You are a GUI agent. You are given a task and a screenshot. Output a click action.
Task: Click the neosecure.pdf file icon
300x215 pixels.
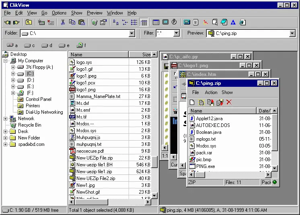pyautogui.click(x=72, y=151)
